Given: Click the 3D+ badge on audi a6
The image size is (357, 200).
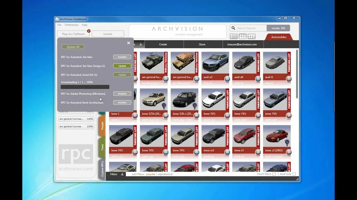Looking at the screenshot, I should 258,79.
